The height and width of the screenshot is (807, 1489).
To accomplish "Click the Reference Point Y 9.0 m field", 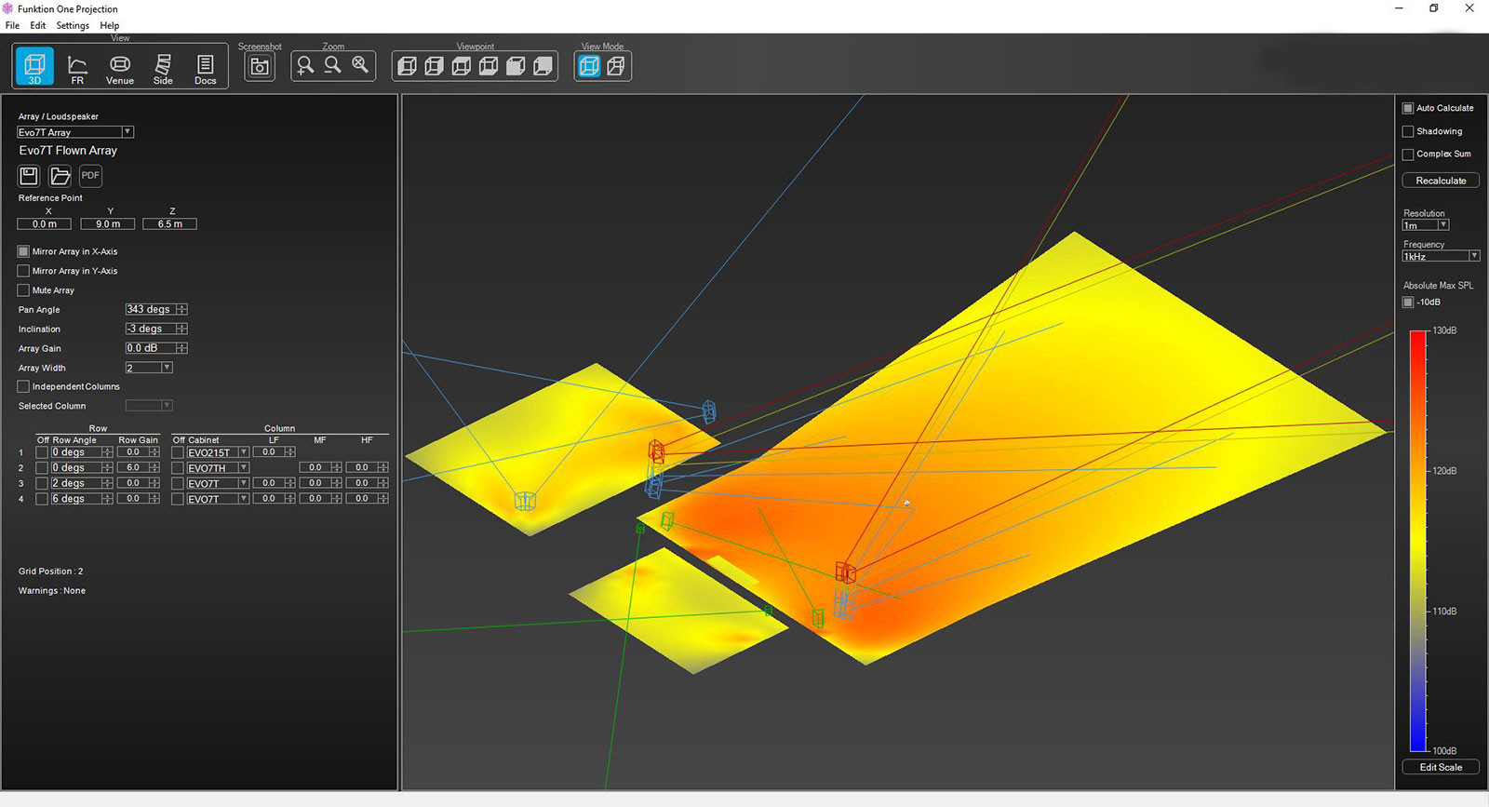I will coord(107,224).
